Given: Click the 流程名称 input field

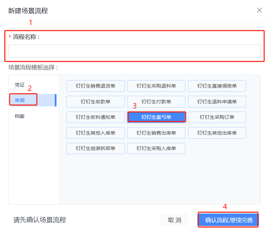Looking at the screenshot, I should (134, 51).
